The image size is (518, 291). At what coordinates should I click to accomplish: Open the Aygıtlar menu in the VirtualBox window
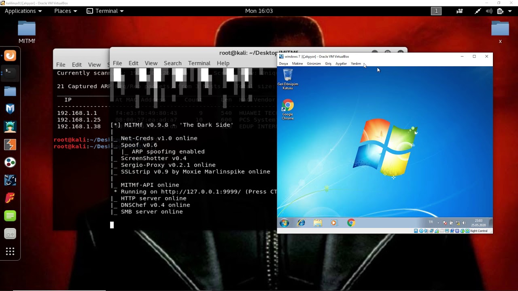[341, 63]
